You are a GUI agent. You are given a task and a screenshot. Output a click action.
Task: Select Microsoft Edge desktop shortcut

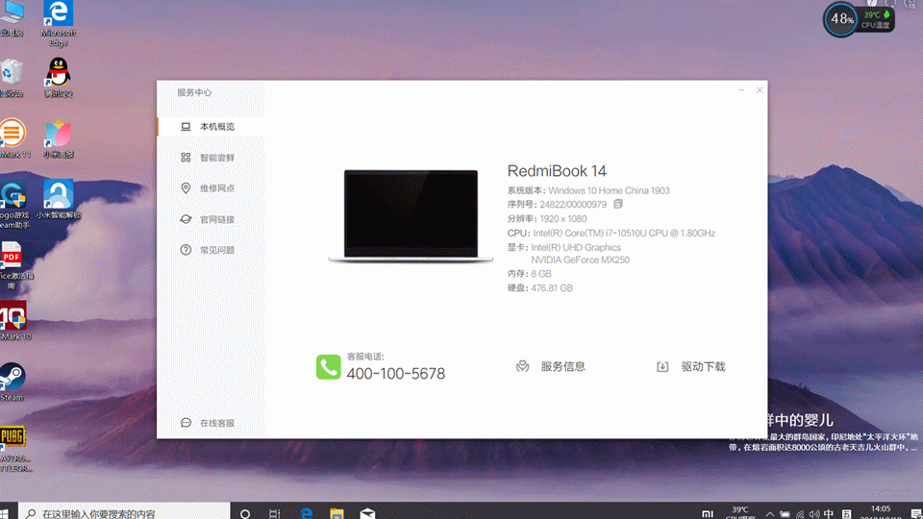click(58, 23)
